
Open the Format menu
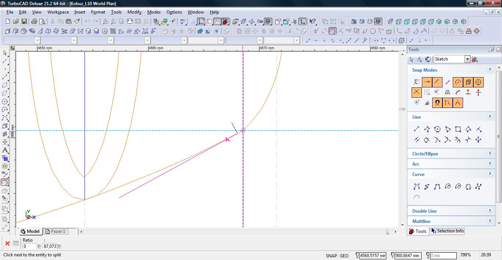(x=98, y=12)
